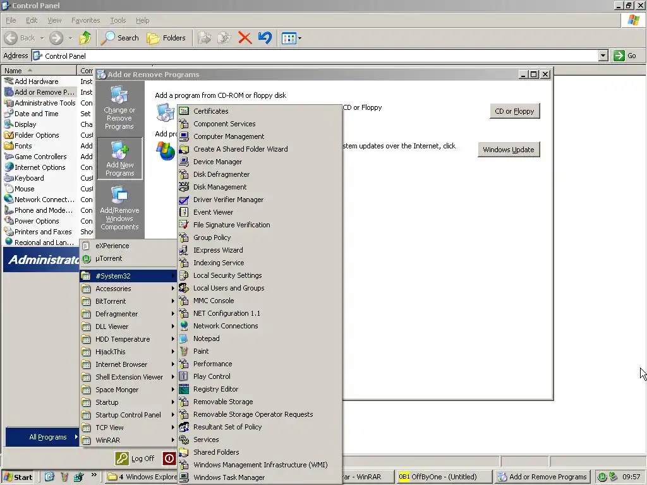
Task: Expand the #System32 programs folder
Action: coord(128,276)
